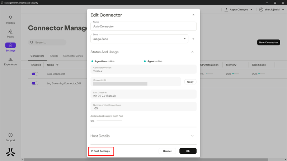Click the Number of Live Connections 105 value
The height and width of the screenshot is (161, 287).
(x=95, y=108)
